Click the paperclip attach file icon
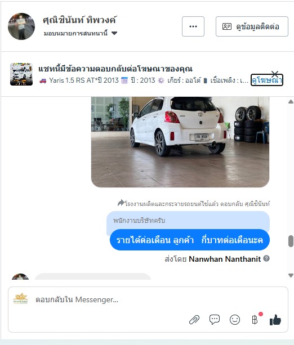The height and width of the screenshot is (345, 294). coord(194,320)
